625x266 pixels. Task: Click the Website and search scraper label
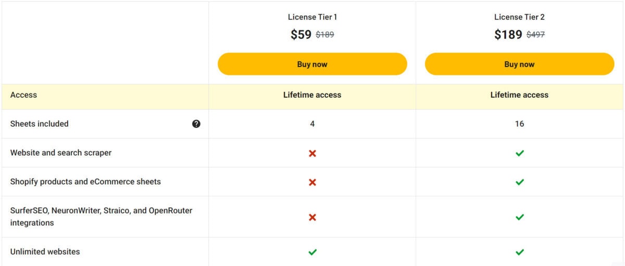[61, 153]
